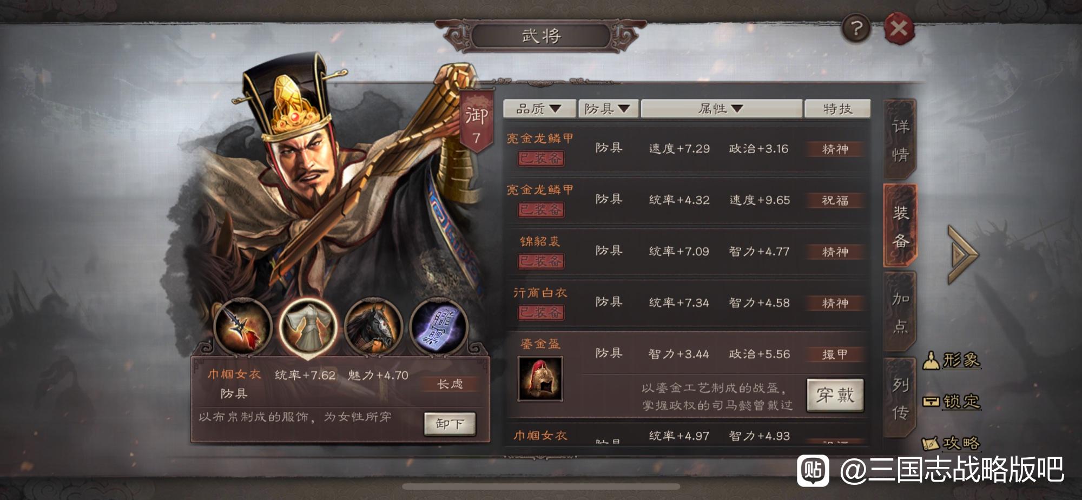The height and width of the screenshot is (500, 1082).
Task: Select the armor robe equipment slot
Action: click(x=308, y=326)
